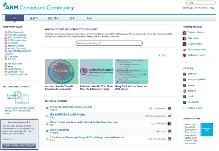Open the Embedded World 2015 thumbnail

[x=96, y=72]
